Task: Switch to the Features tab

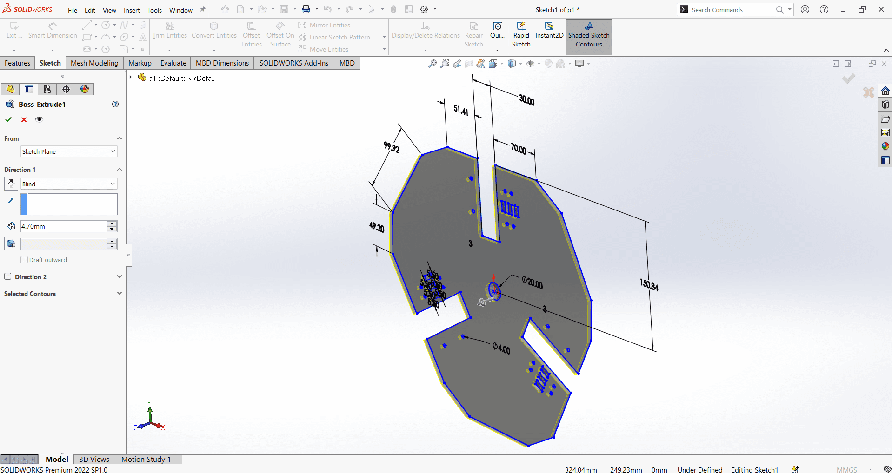Action: (x=18, y=63)
